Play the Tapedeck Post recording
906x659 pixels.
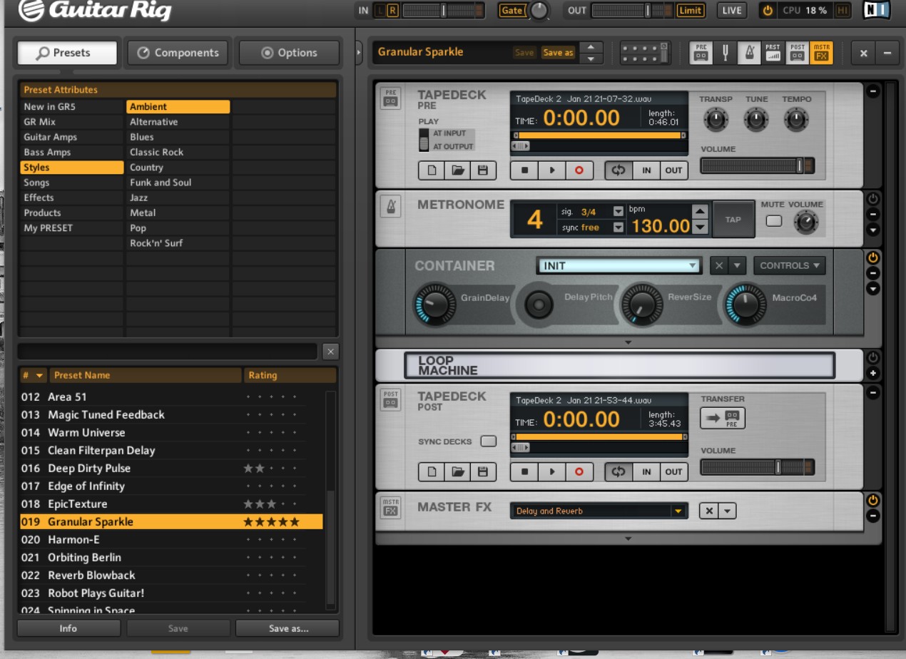[x=551, y=471]
